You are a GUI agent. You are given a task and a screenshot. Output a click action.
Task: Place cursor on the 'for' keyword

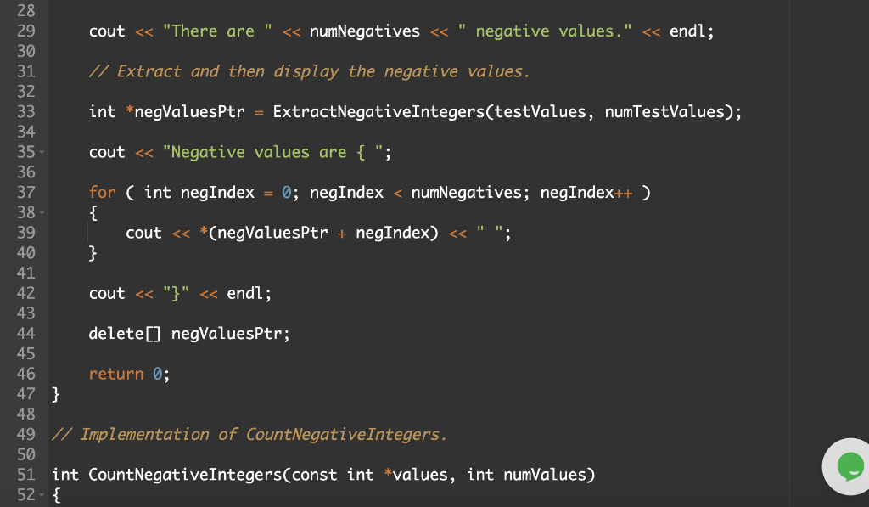(x=103, y=193)
